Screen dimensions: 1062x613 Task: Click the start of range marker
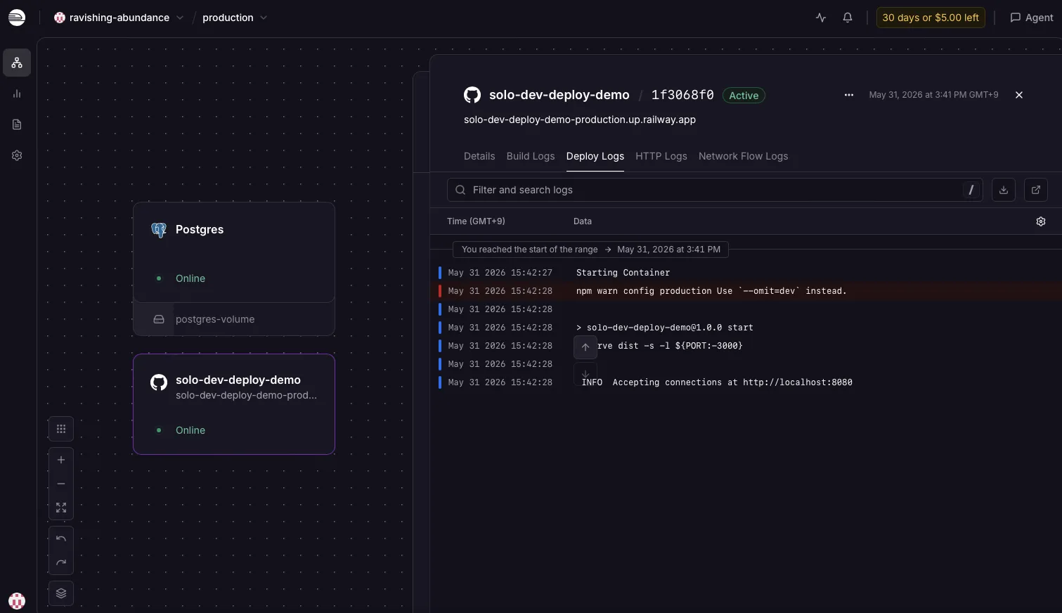pyautogui.click(x=590, y=250)
